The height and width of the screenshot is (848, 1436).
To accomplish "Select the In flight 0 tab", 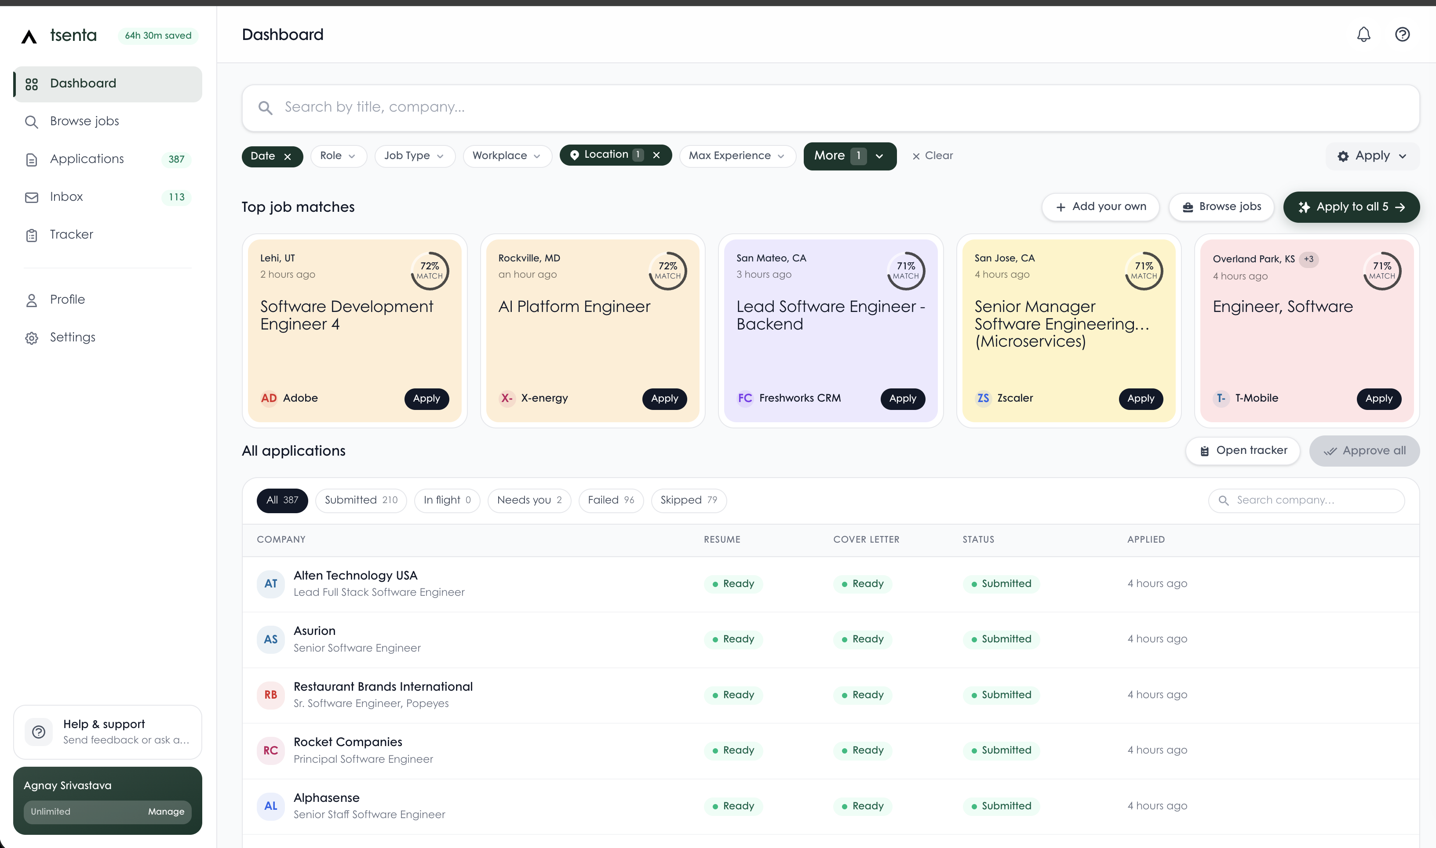I will point(447,500).
